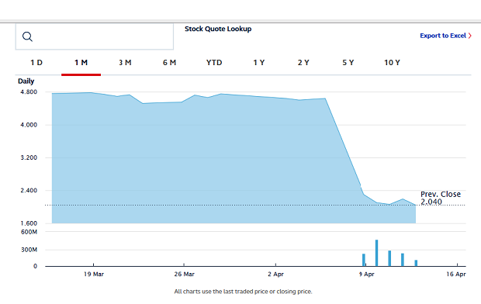Viewport: 481px width, 304px height.
Task: Click the last, shortest volume bar
Action: pos(416,263)
